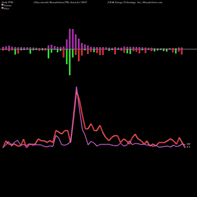
Task: Click the Price legend color swatch
Action: tap(2, 8)
